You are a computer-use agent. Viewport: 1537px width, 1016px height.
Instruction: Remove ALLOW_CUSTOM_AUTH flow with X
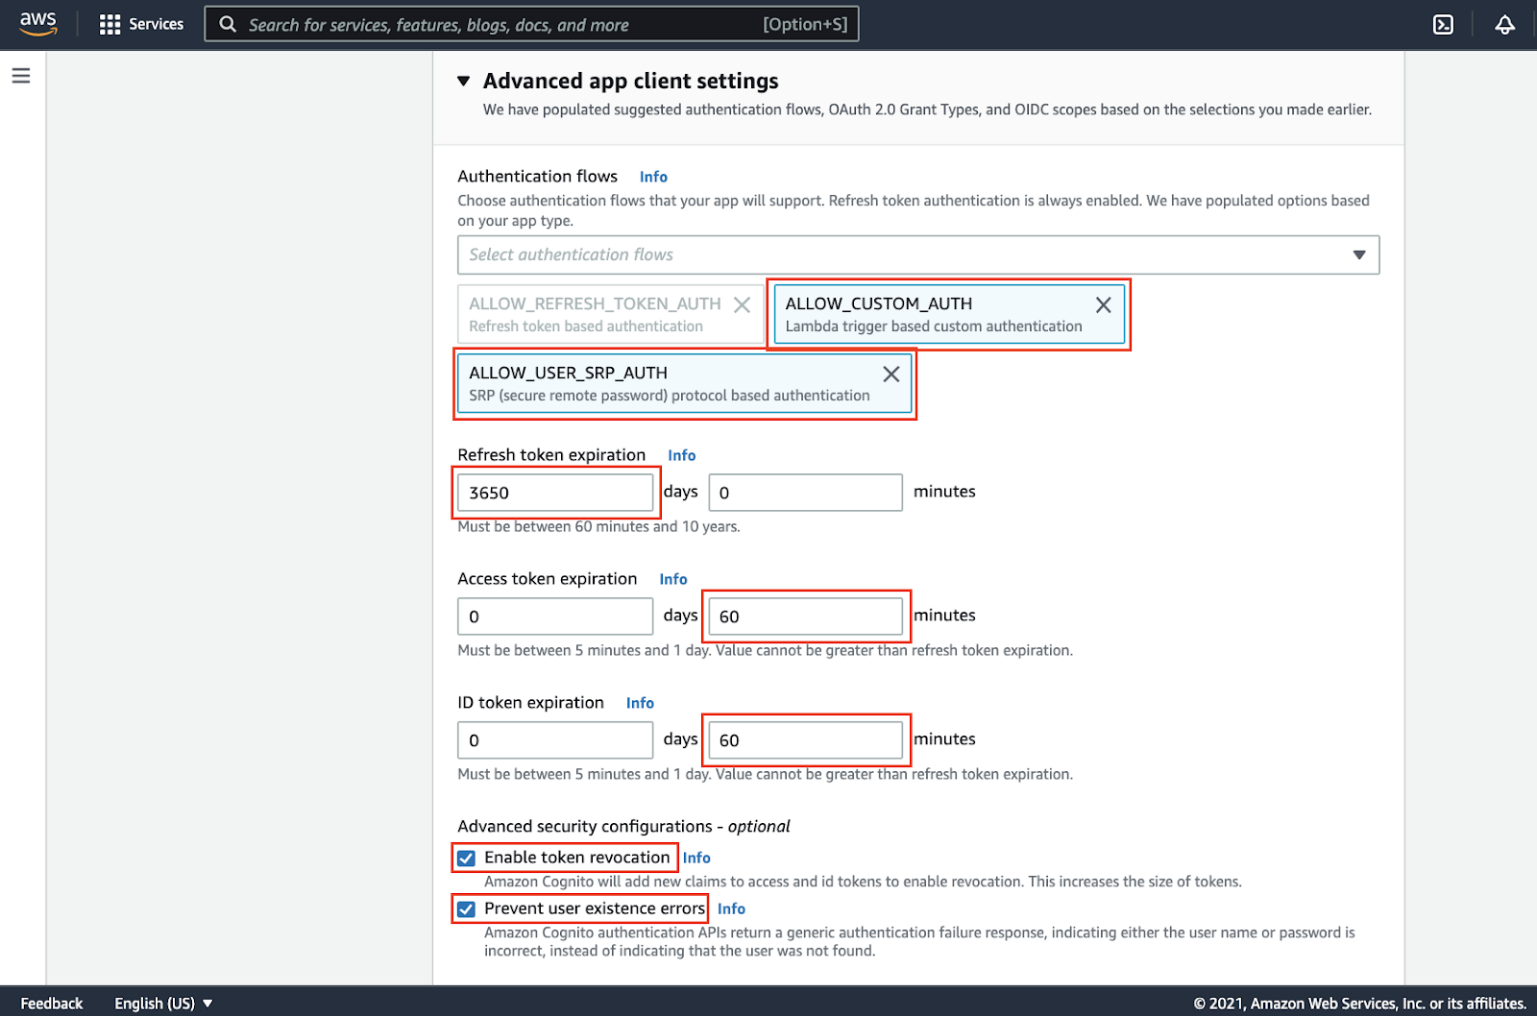coord(1103,304)
